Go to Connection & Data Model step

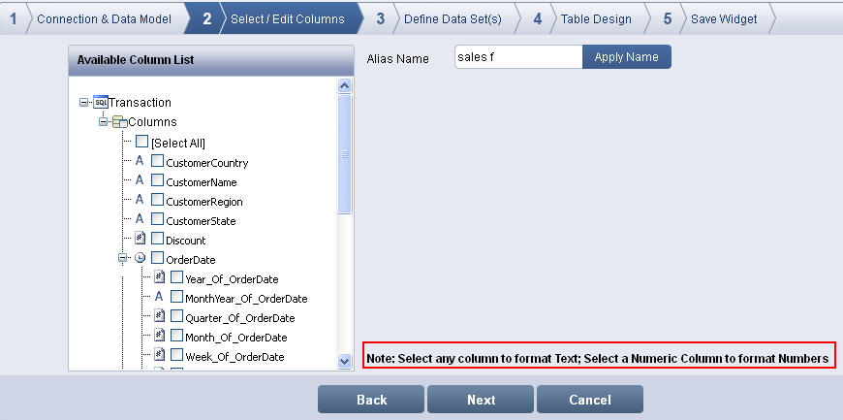pos(104,18)
